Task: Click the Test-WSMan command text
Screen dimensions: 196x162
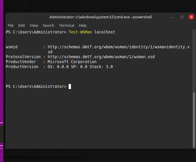Action: click(80, 32)
